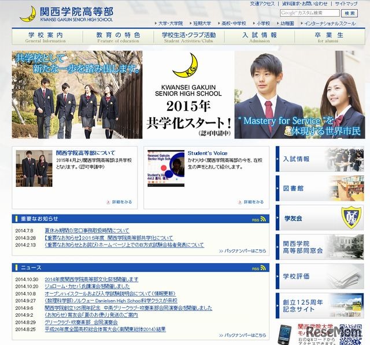Go to 大学・大学院 site

click(171, 24)
